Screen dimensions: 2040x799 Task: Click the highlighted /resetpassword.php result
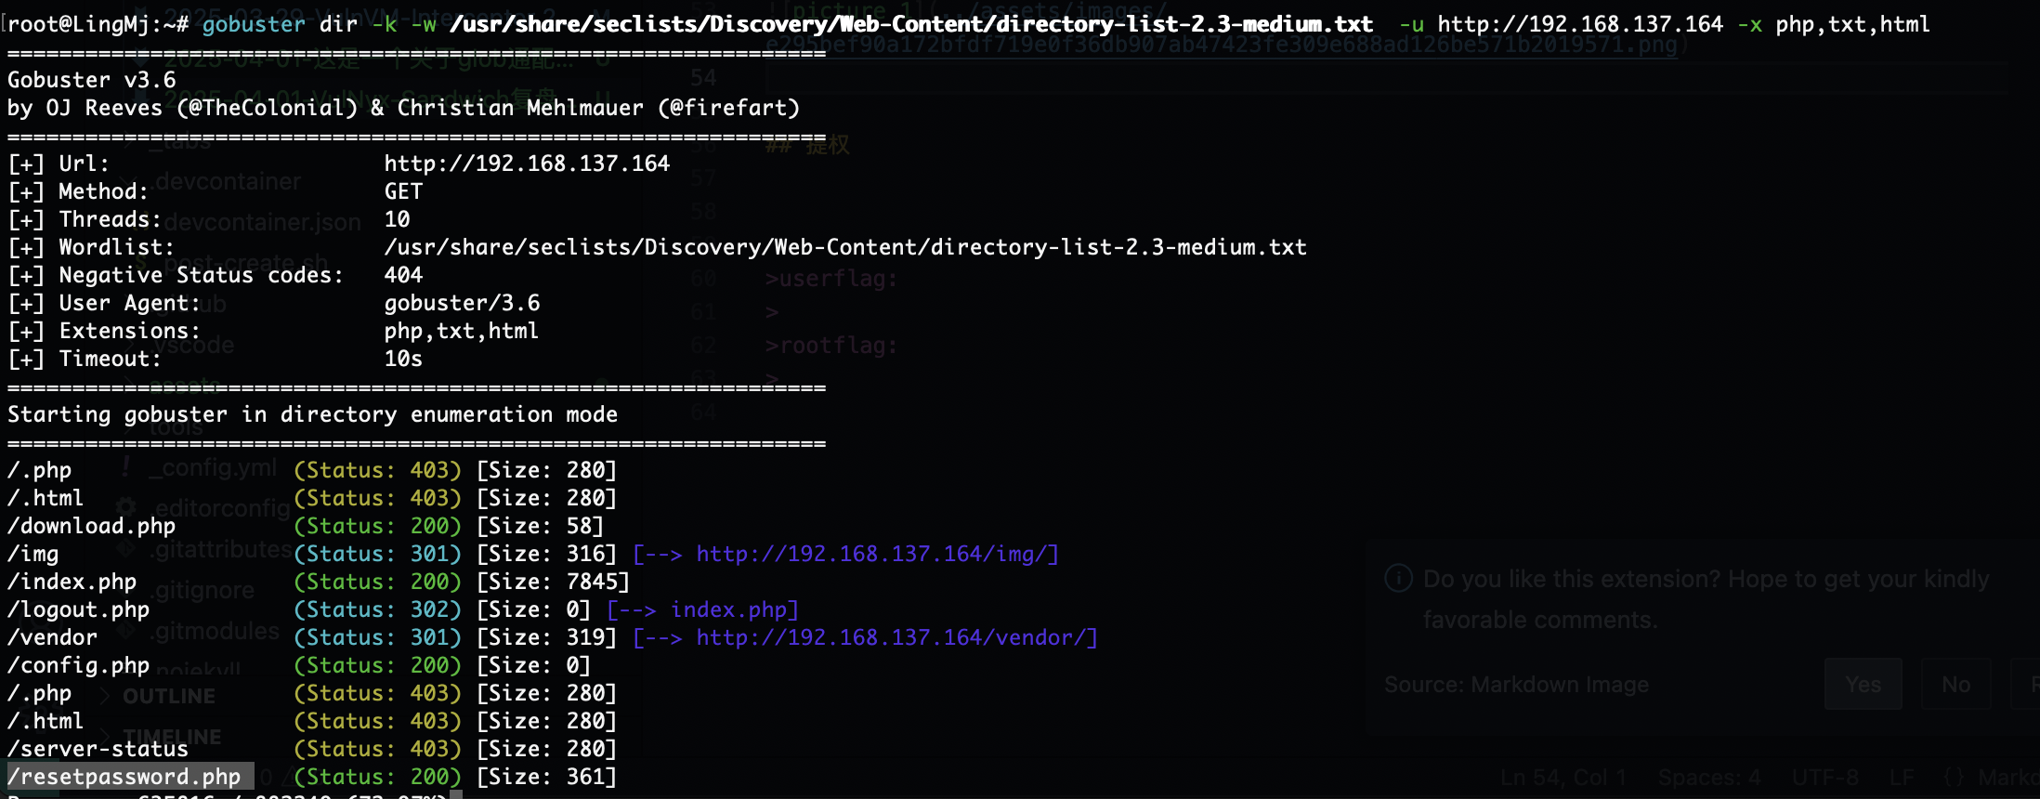(124, 777)
